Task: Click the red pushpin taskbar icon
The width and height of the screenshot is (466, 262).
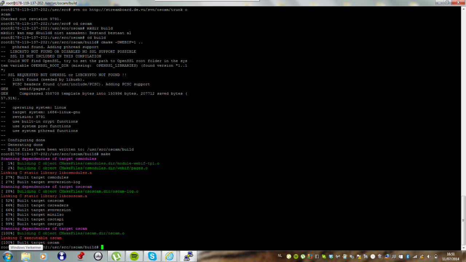Action: click(80, 256)
